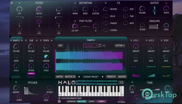Image resolution: width=182 pixels, height=104 pixels.
Task: Click the Output stereo analyser display
Action: point(154,10)
